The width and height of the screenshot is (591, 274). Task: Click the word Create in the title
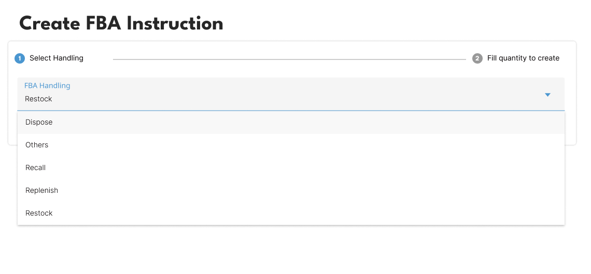[x=48, y=24]
